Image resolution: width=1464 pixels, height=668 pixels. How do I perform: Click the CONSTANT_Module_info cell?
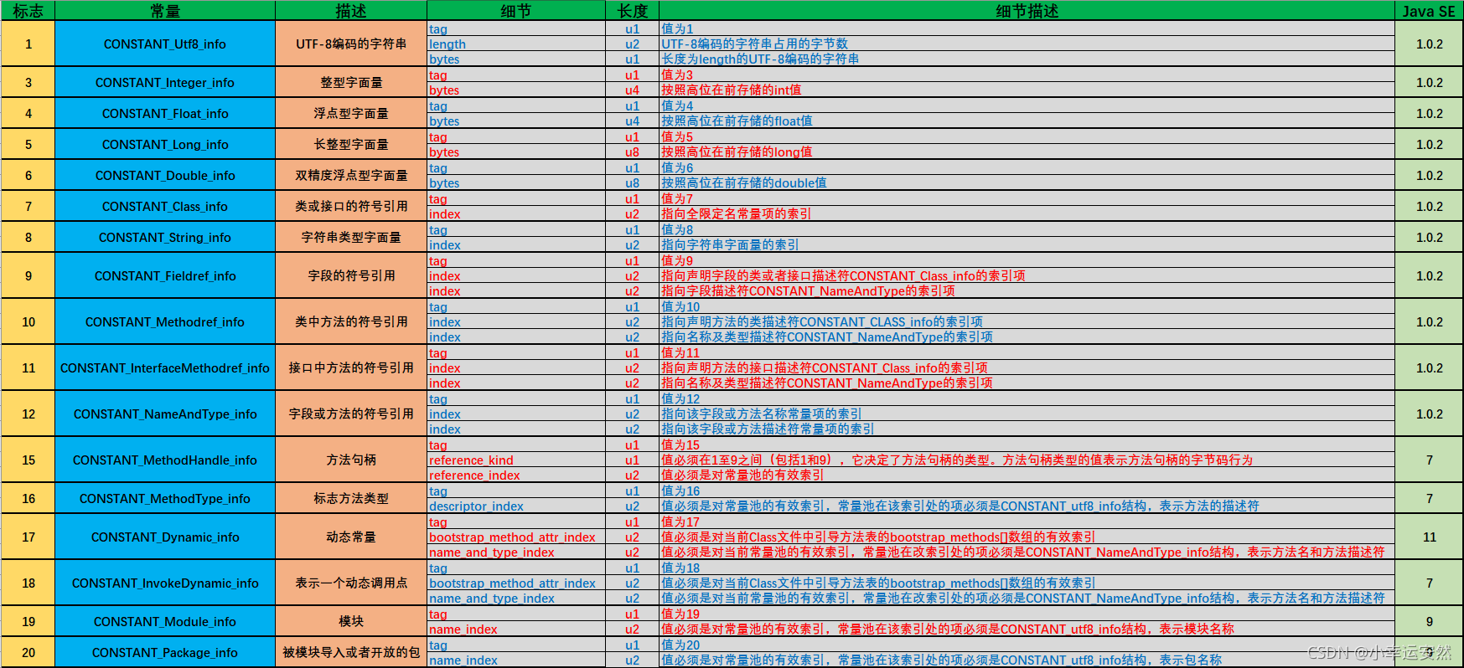pyautogui.click(x=165, y=621)
